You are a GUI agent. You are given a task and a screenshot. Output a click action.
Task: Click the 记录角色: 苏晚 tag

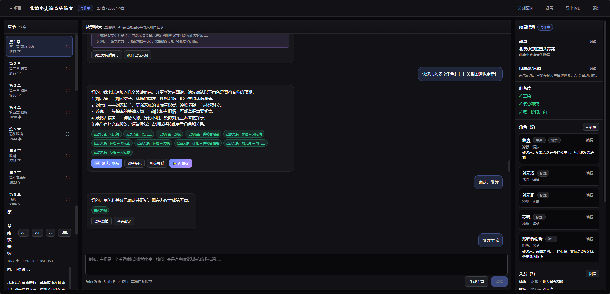pyautogui.click(x=169, y=134)
